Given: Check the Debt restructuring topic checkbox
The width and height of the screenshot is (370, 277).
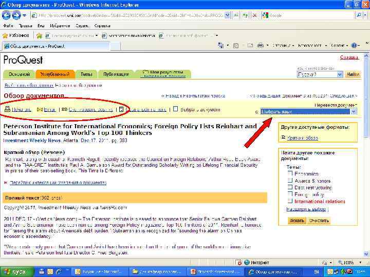Looking at the screenshot, I should coord(290,187).
